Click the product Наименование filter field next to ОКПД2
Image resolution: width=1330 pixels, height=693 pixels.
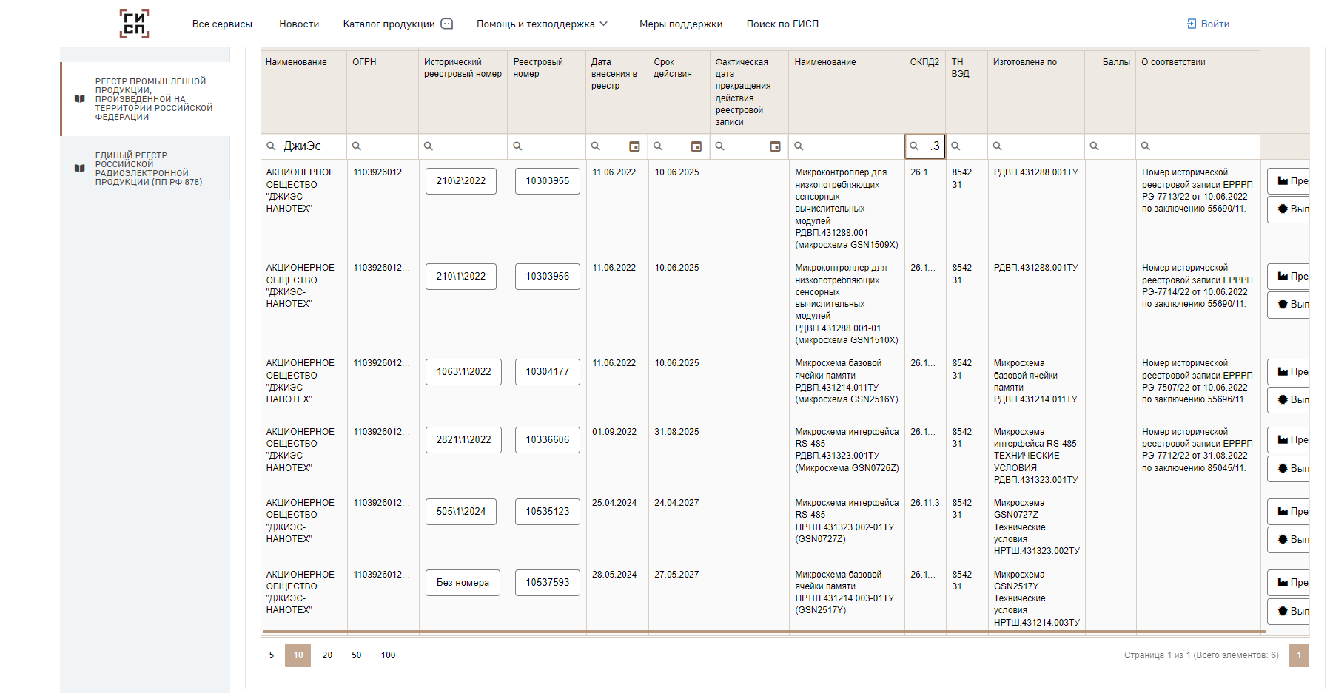[847, 146]
